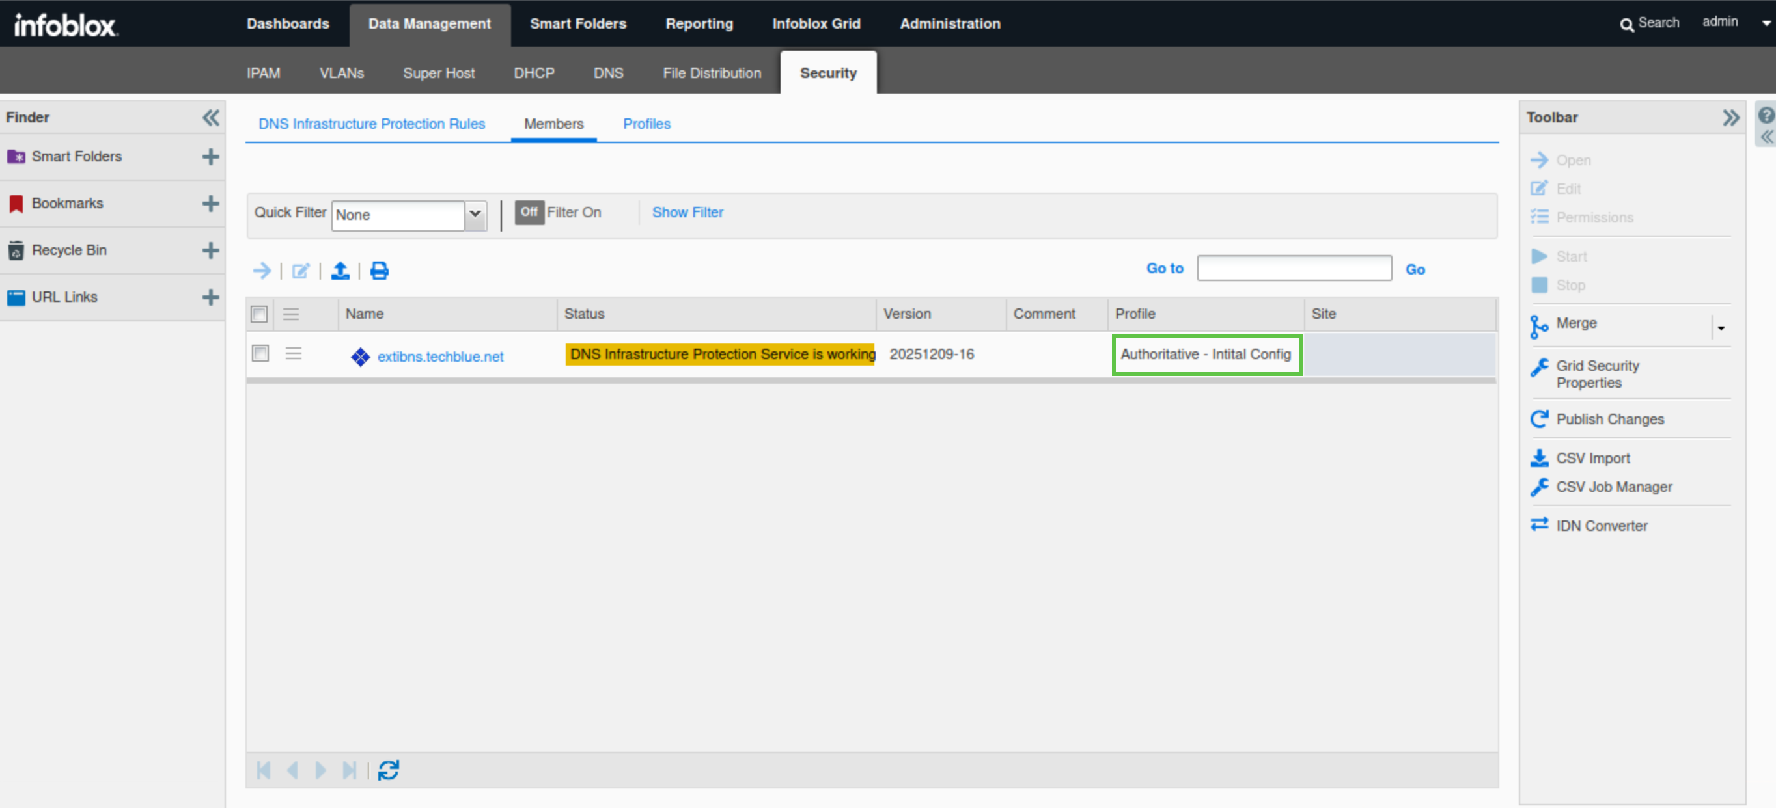Click the Go to input field

click(1294, 269)
